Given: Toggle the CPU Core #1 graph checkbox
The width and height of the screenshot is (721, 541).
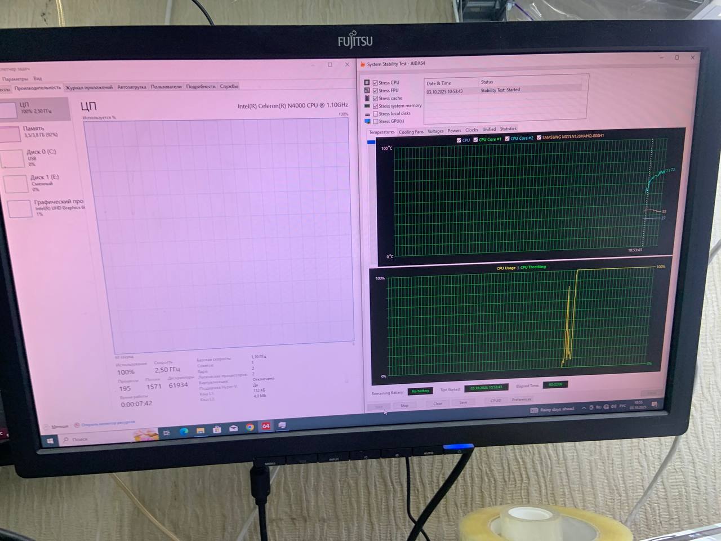Looking at the screenshot, I should point(476,139).
